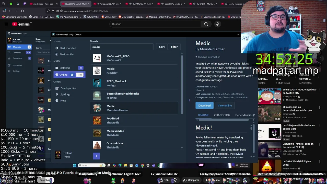Image resolution: width=327 pixels, height=184 pixels.
Task: Open the CHANGELOG tab in r2modman
Action: pyautogui.click(x=222, y=115)
